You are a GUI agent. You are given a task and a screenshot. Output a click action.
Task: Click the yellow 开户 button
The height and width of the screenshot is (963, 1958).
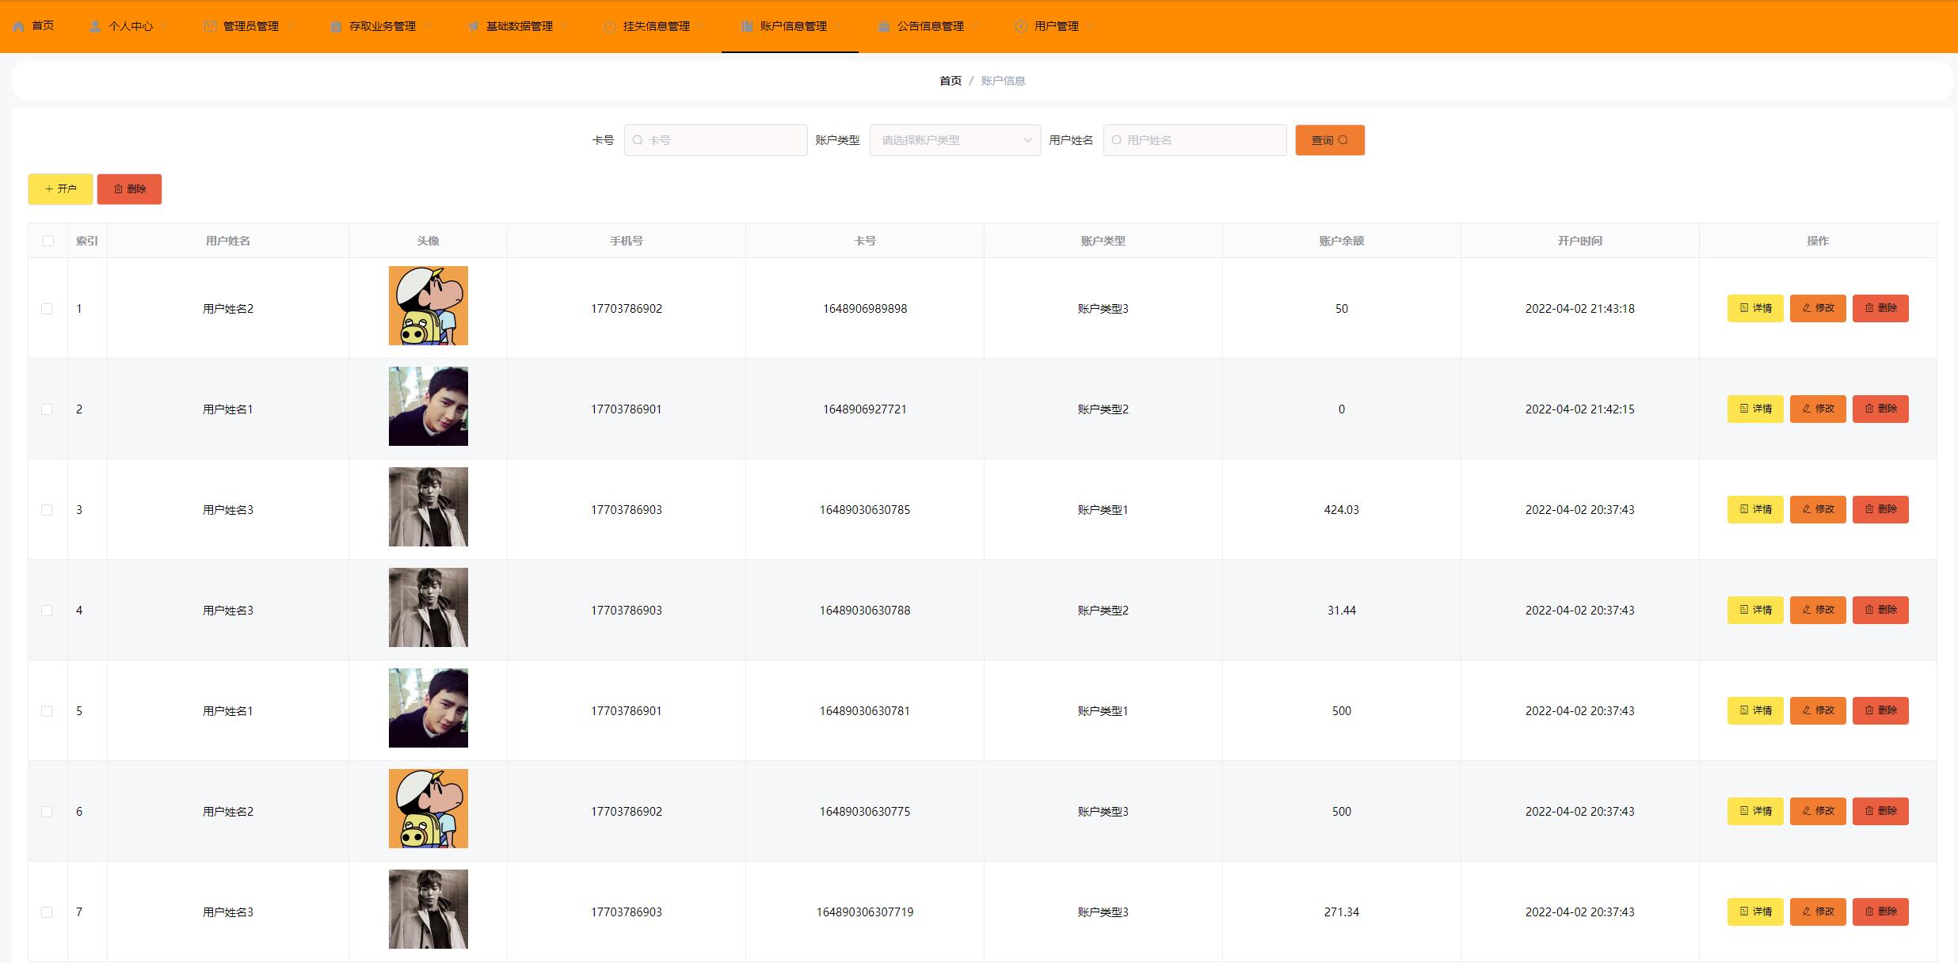click(x=60, y=189)
